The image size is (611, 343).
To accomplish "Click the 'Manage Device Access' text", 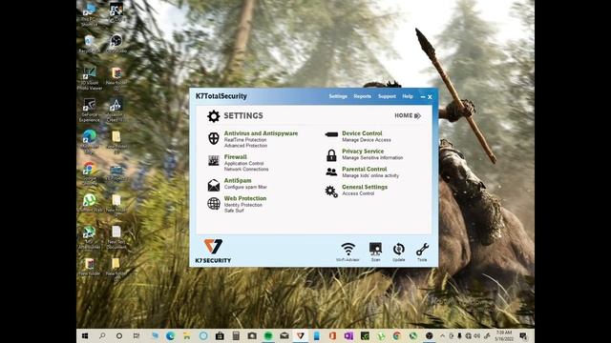I will click(x=367, y=140).
